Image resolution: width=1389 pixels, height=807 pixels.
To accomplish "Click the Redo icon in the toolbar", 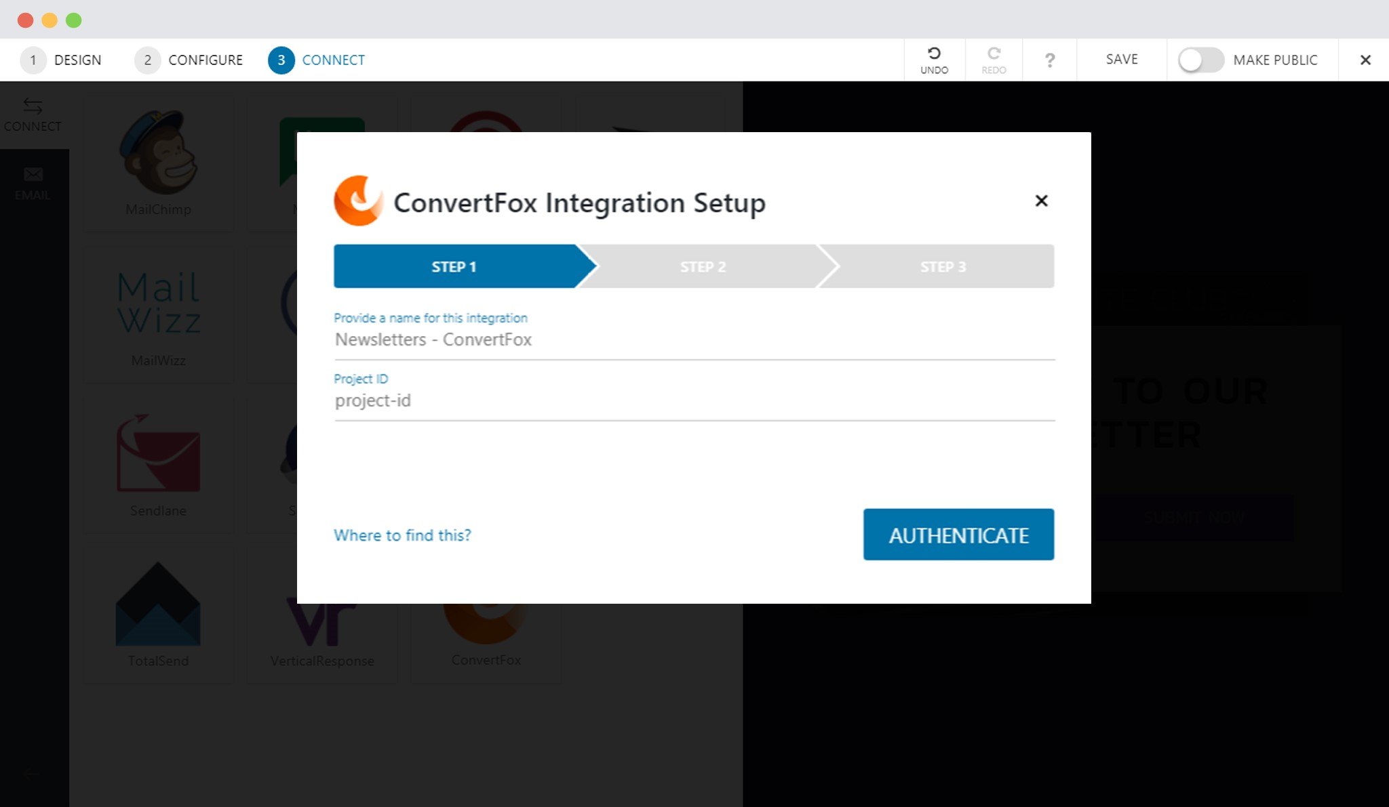I will click(x=994, y=54).
